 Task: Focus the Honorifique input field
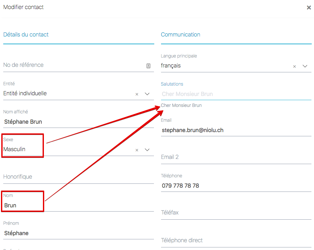[77, 177]
